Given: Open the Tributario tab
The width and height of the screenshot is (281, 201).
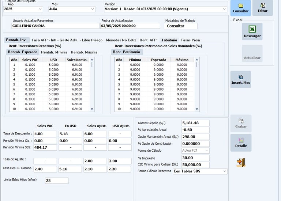Looking at the screenshot, I should click(169, 40).
